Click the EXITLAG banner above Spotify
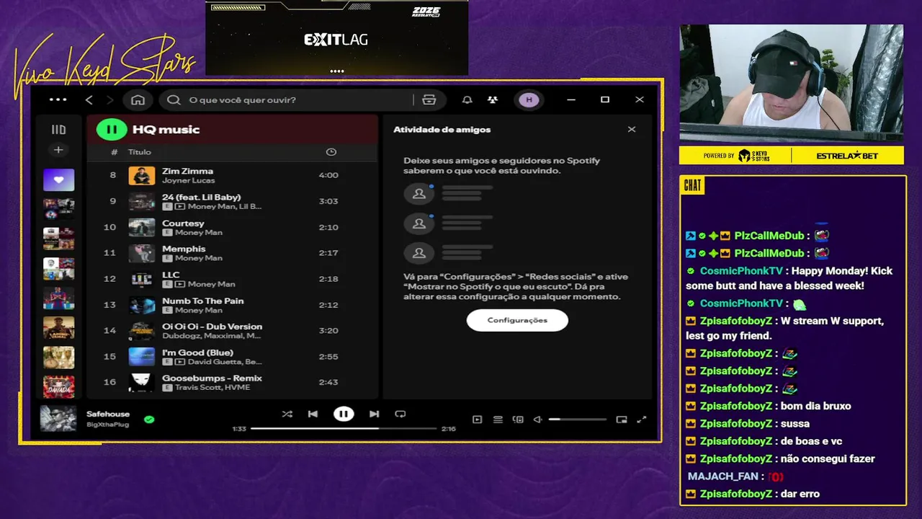Image resolution: width=922 pixels, height=519 pixels. (x=336, y=37)
